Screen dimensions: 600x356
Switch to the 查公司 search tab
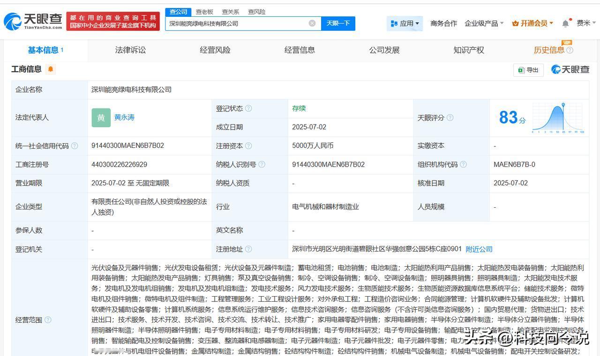[179, 12]
